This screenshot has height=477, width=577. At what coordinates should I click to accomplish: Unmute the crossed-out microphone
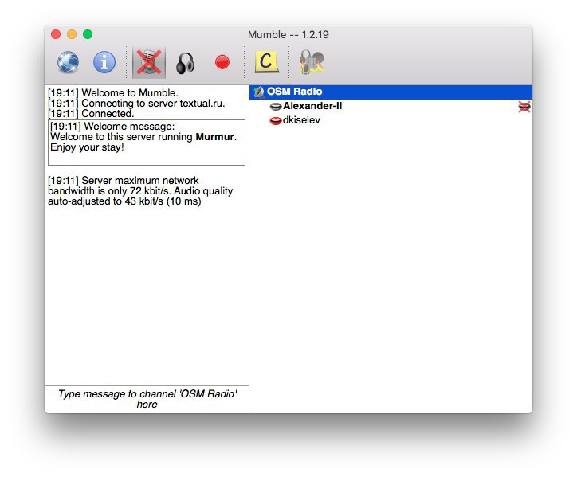(x=149, y=62)
